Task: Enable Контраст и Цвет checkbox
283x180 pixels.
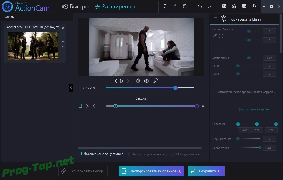Action: [216, 19]
